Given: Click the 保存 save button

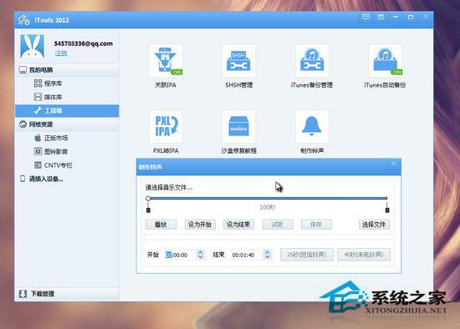Looking at the screenshot, I should tap(316, 225).
